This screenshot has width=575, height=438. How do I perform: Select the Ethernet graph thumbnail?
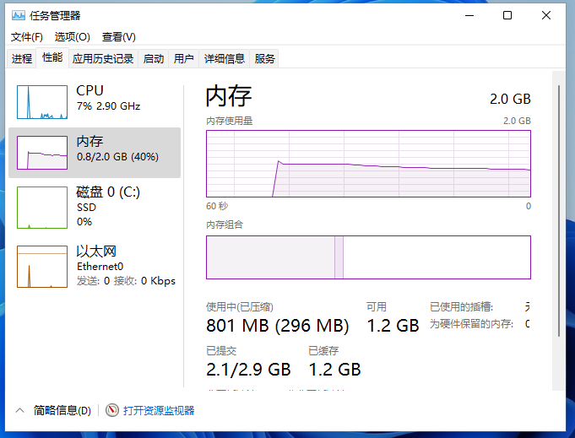[42, 267]
